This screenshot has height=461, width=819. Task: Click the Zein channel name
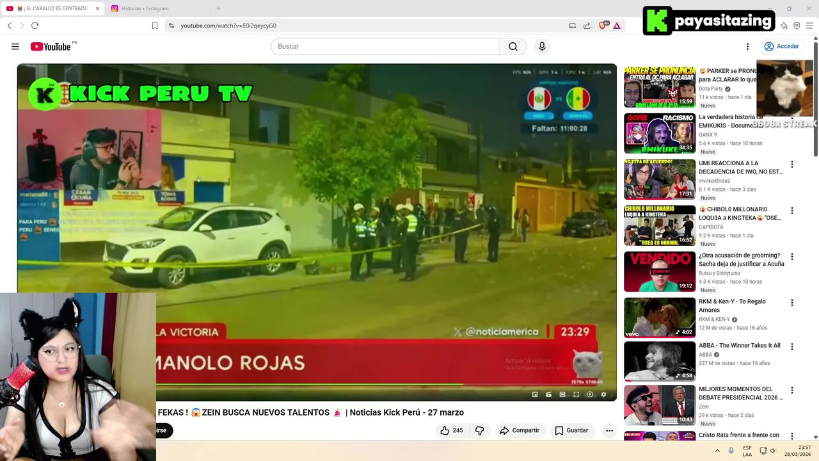(704, 407)
